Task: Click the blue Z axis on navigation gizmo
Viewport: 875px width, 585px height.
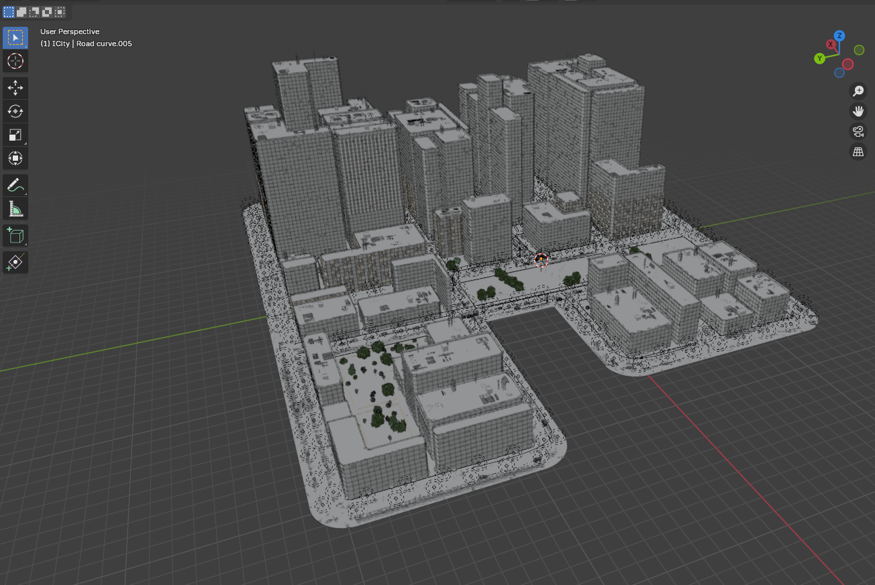Action: point(839,36)
